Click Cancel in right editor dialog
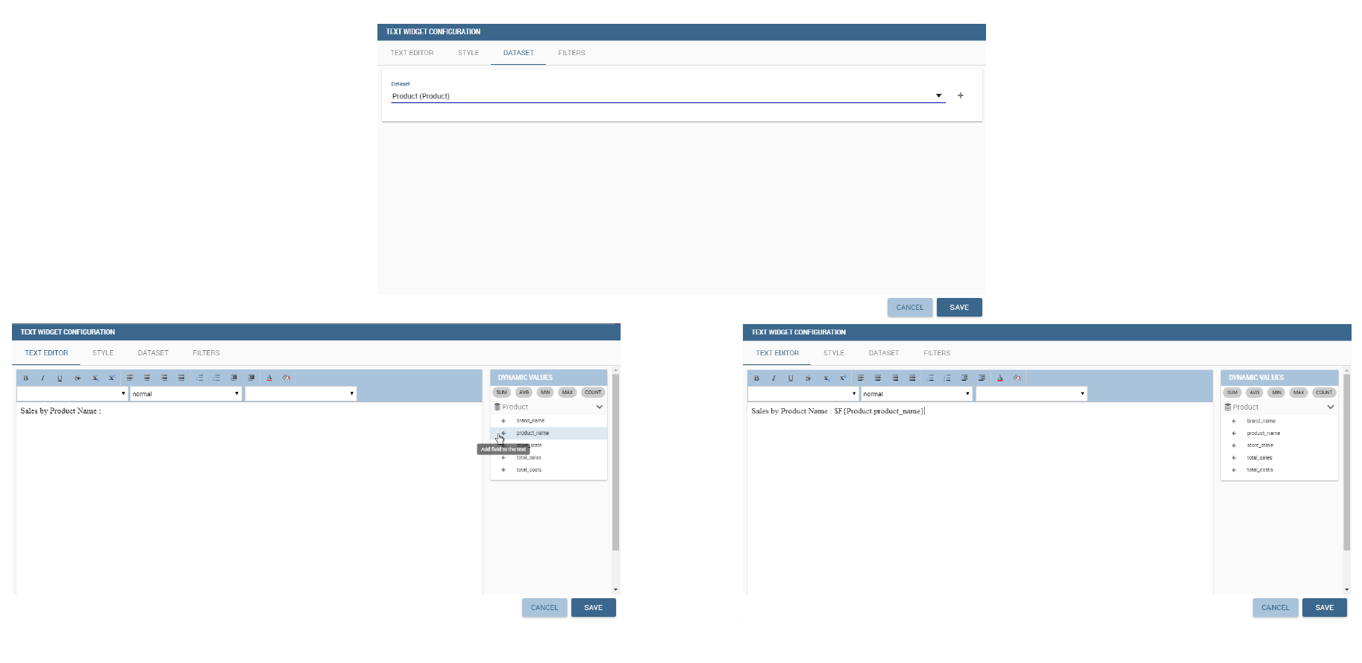This screenshot has height=663, width=1362. (1275, 608)
